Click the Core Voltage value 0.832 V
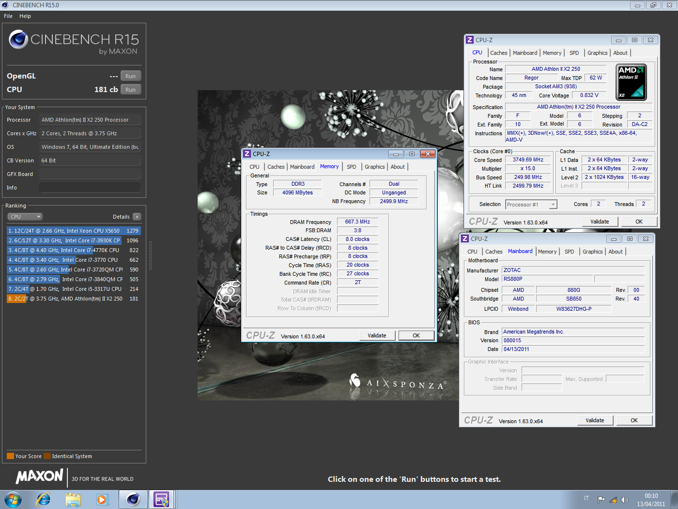The width and height of the screenshot is (678, 509). point(589,95)
